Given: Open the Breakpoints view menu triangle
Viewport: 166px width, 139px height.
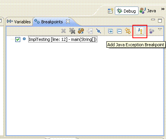Looking at the screenshot, I should point(160,29).
